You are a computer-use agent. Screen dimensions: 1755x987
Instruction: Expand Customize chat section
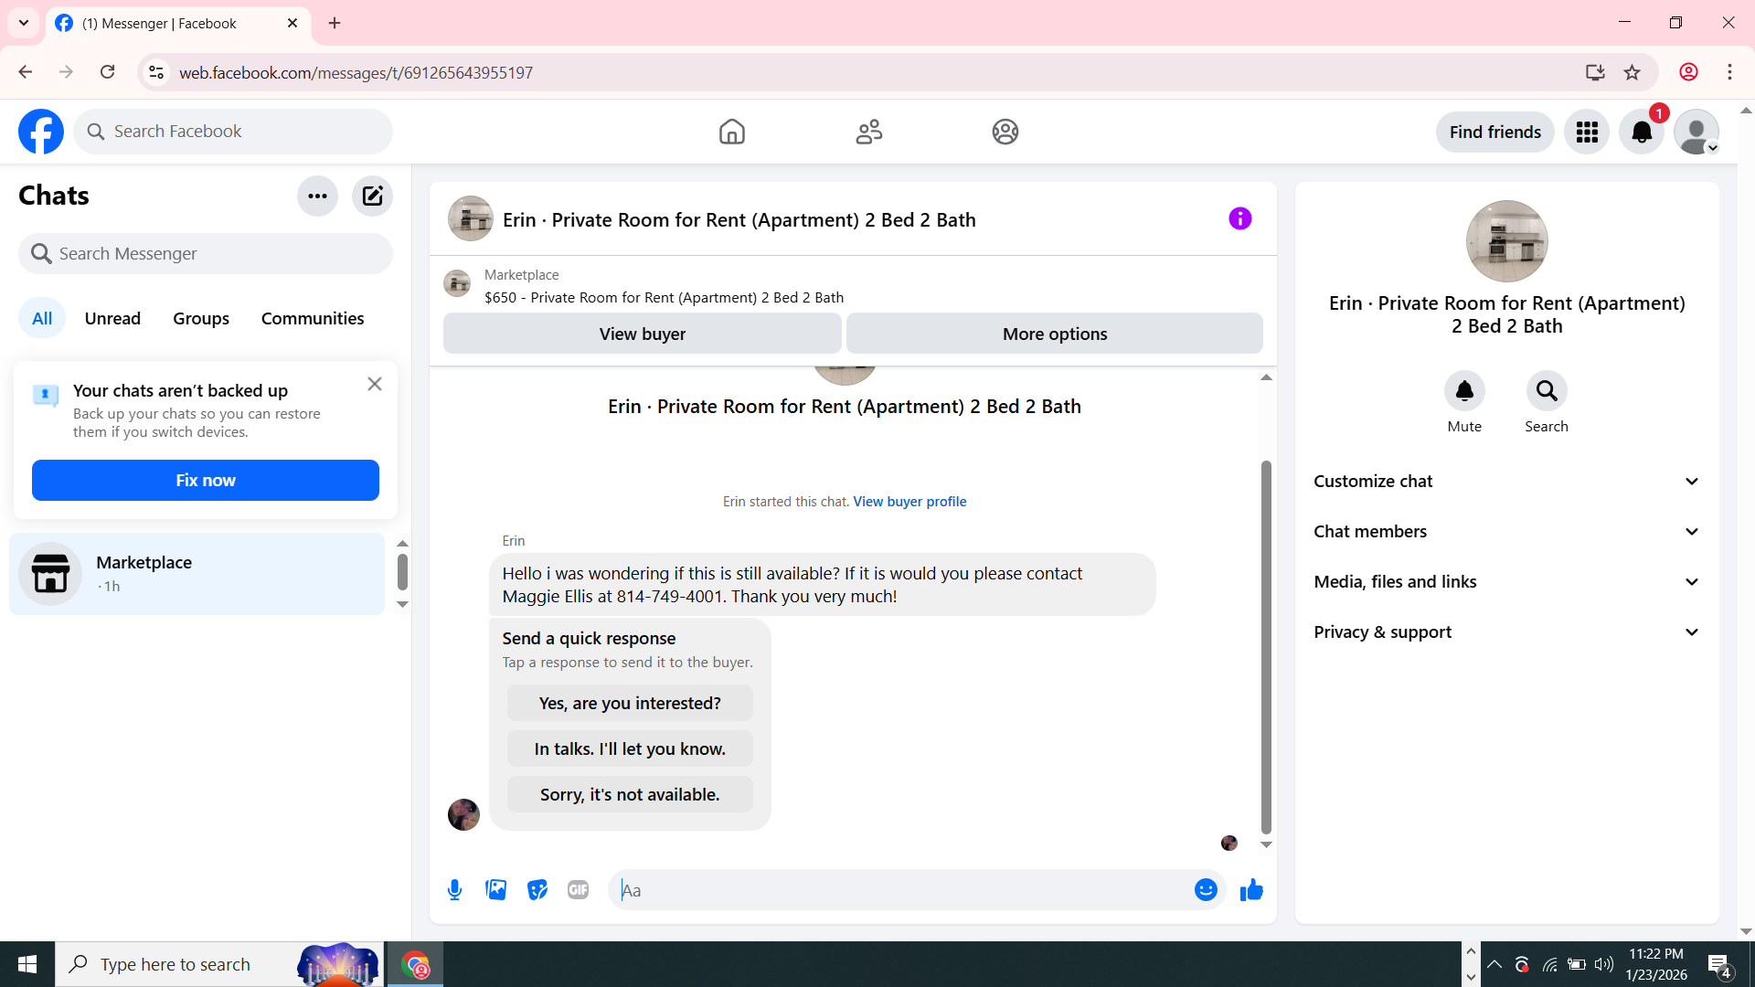[x=1506, y=481]
